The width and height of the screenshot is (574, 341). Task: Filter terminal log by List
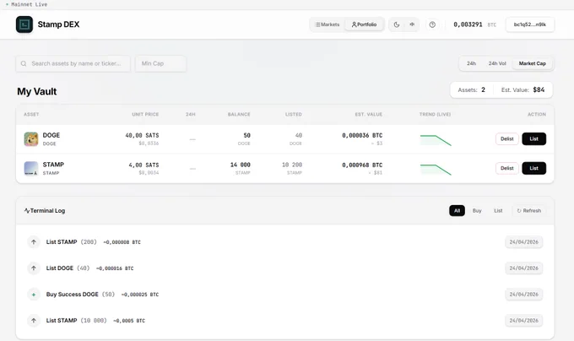pyautogui.click(x=498, y=211)
